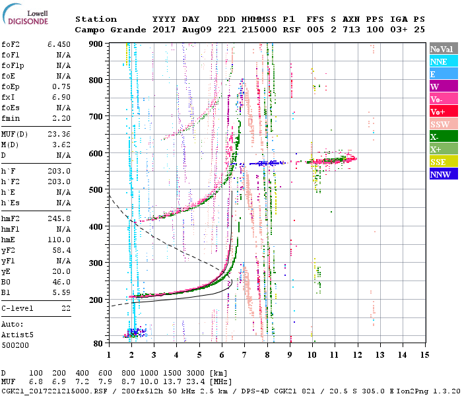
Task: Click the C-level value 22
Action: pos(65,308)
